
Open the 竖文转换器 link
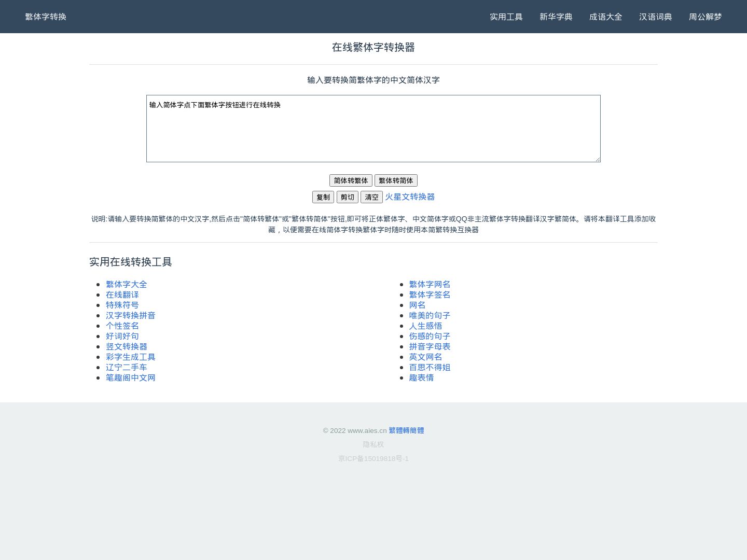point(126,346)
